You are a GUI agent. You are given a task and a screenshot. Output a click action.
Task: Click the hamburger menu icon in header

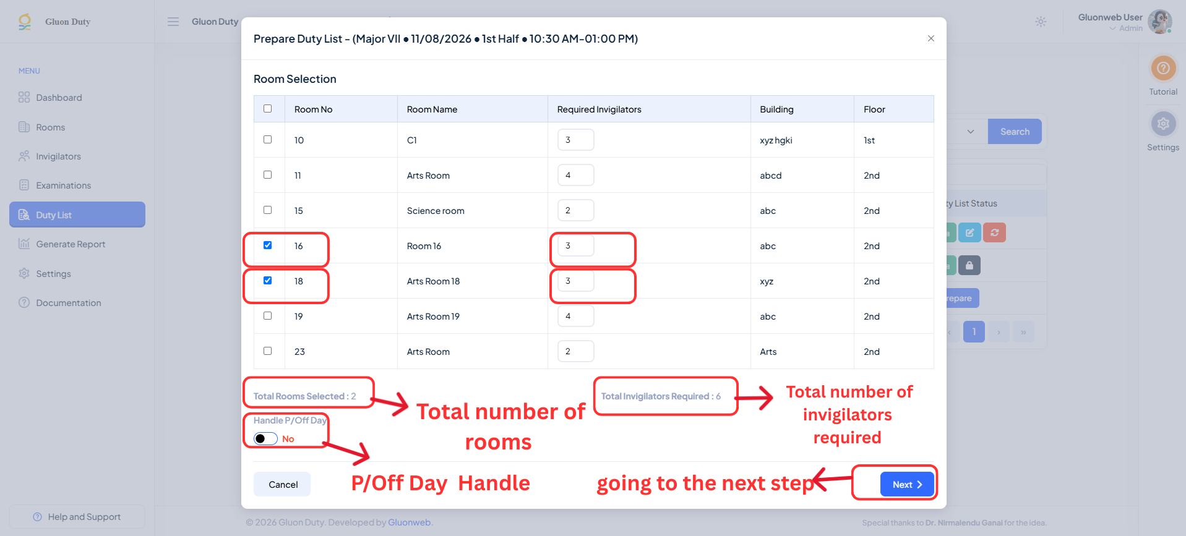pyautogui.click(x=173, y=22)
